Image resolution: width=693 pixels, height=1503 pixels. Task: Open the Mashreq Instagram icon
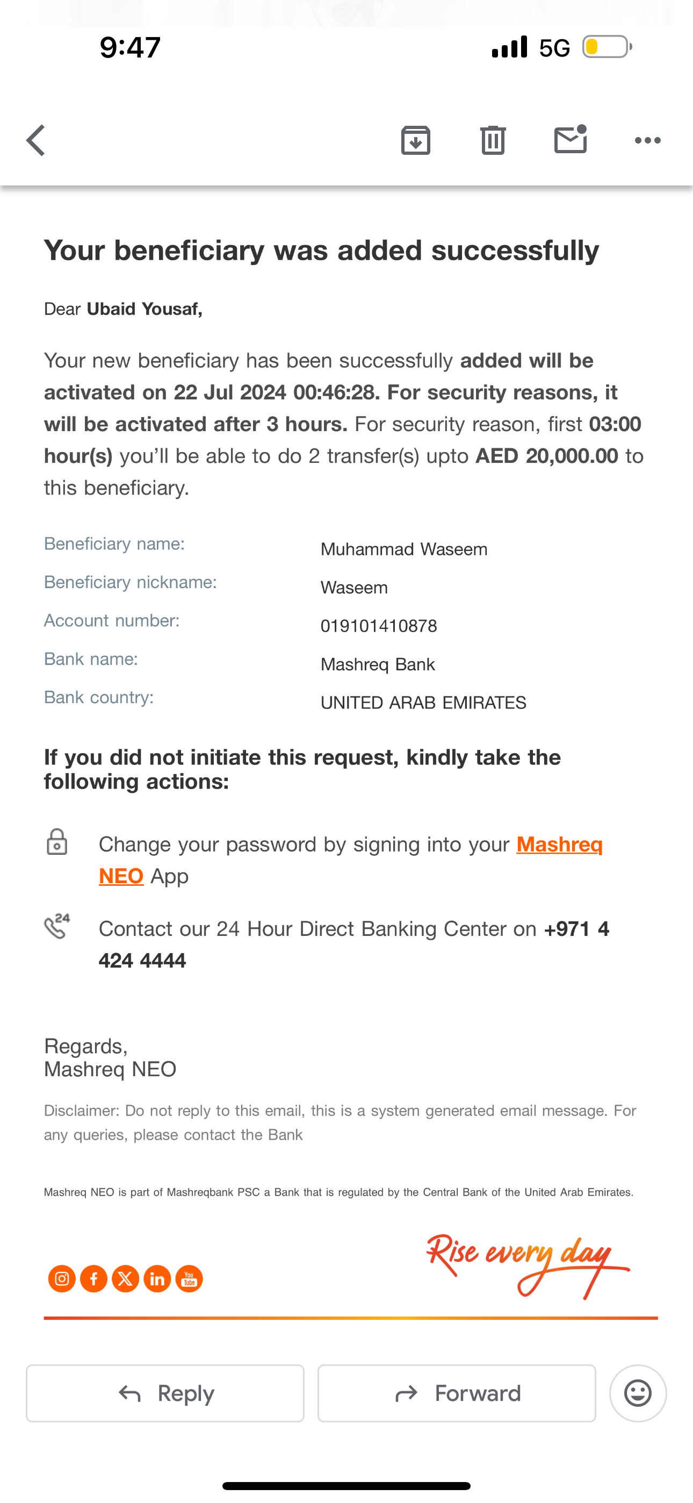pos(62,1279)
